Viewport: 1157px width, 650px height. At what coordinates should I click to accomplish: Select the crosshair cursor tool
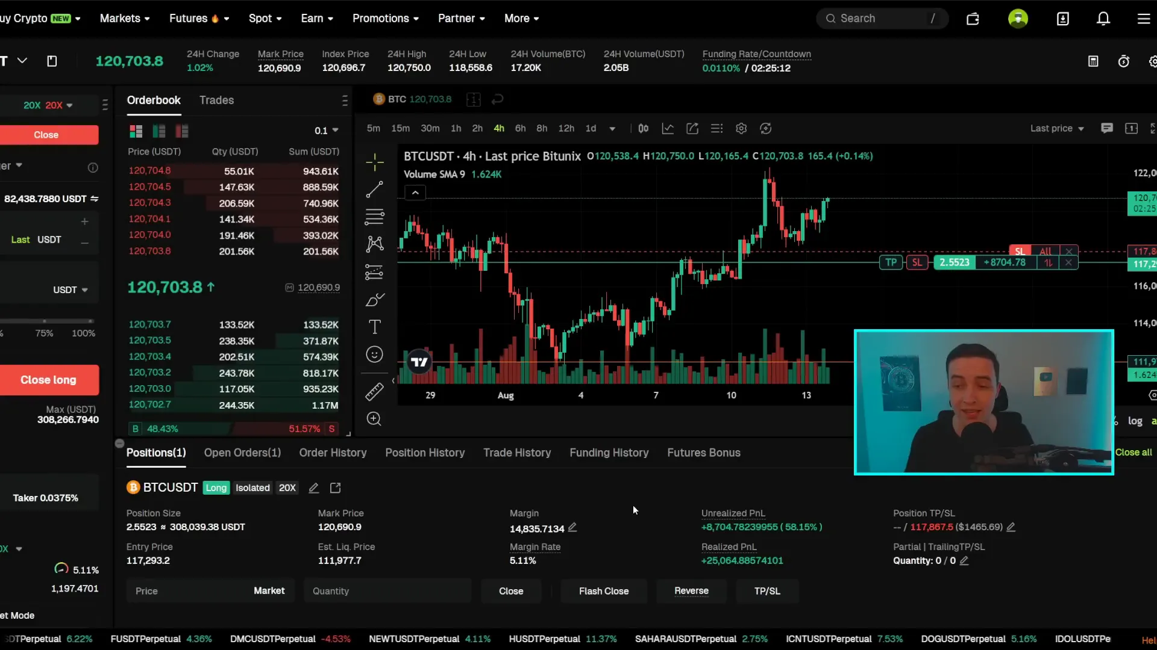tap(374, 161)
